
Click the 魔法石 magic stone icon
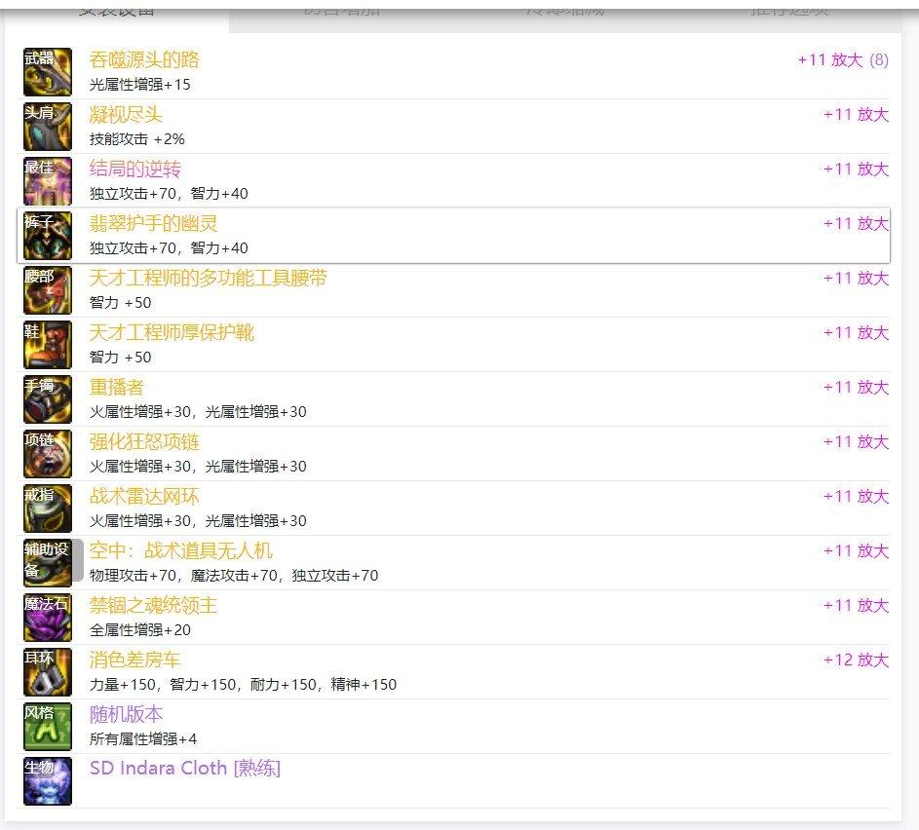[x=48, y=617]
